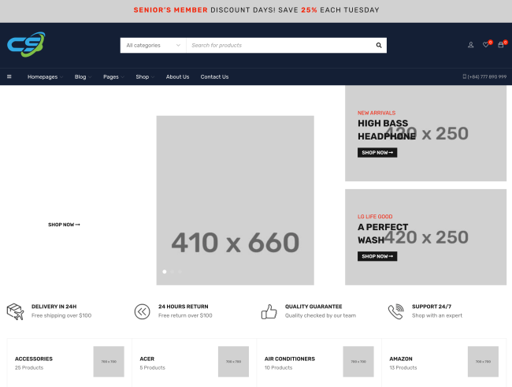Click the delivery box icon
This screenshot has height=387, width=512.
coord(15,311)
